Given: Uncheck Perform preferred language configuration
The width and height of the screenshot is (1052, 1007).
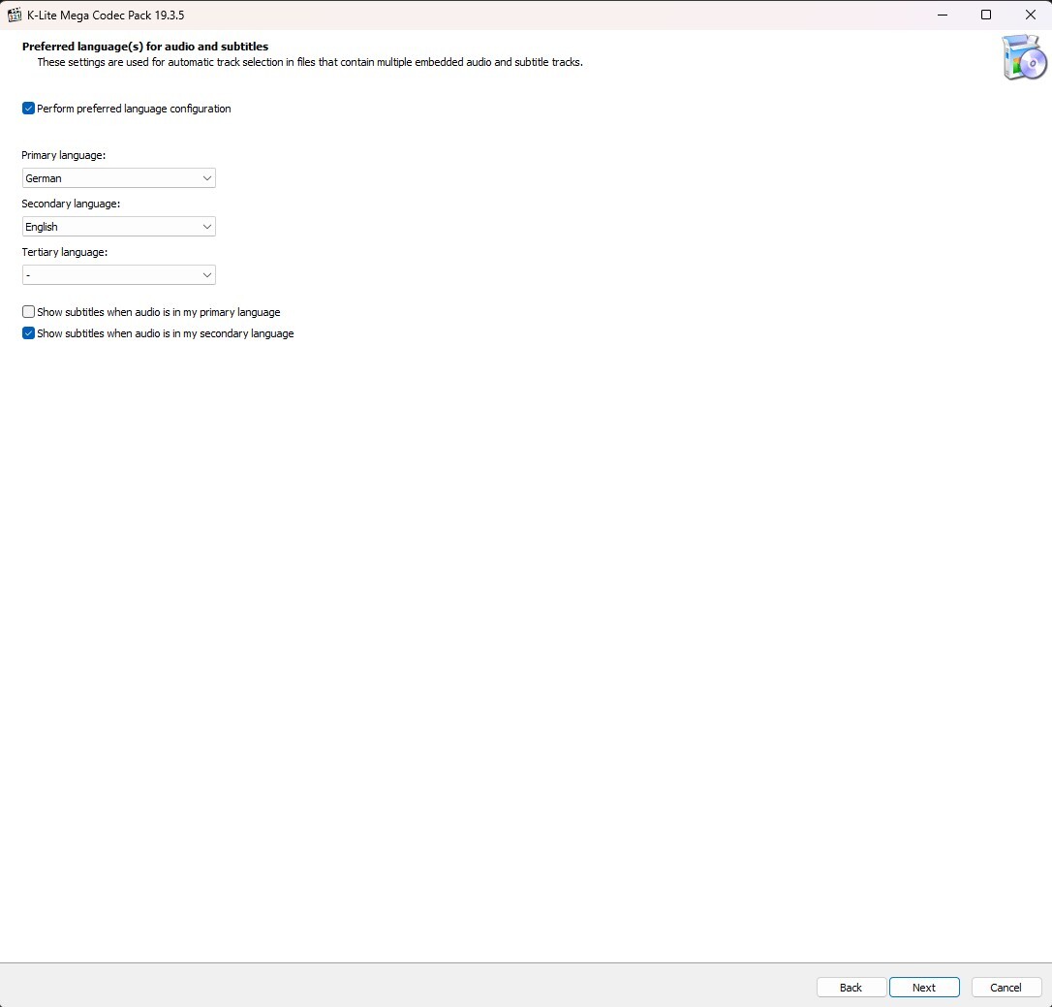Looking at the screenshot, I should (28, 109).
